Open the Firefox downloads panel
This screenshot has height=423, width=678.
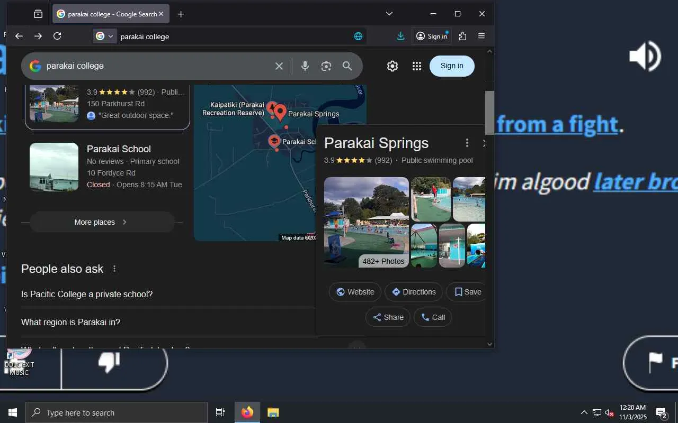pos(400,36)
